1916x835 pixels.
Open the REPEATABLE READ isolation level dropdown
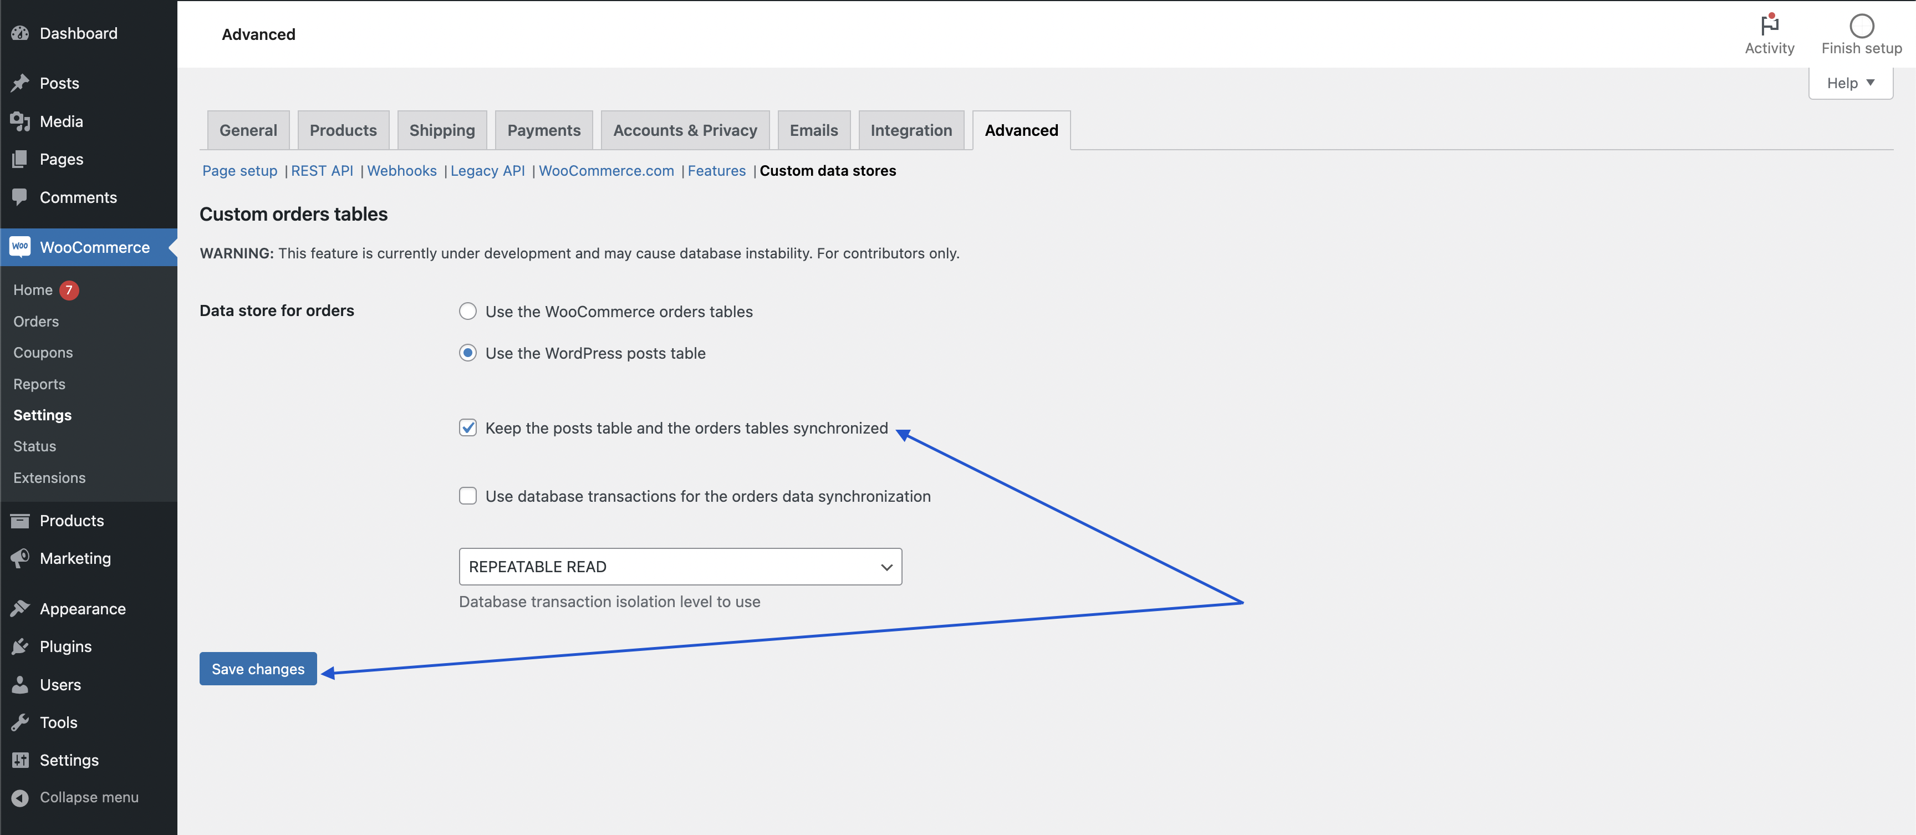click(x=680, y=567)
